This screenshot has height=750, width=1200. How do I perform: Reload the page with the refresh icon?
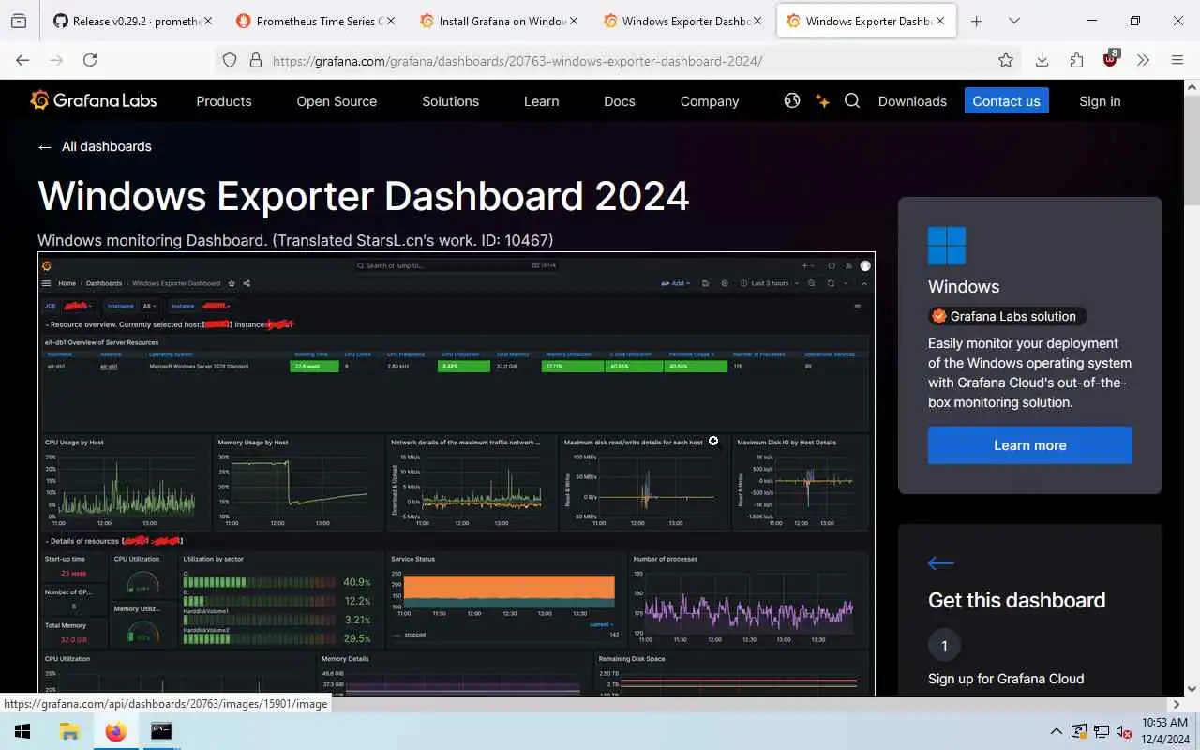tap(90, 60)
